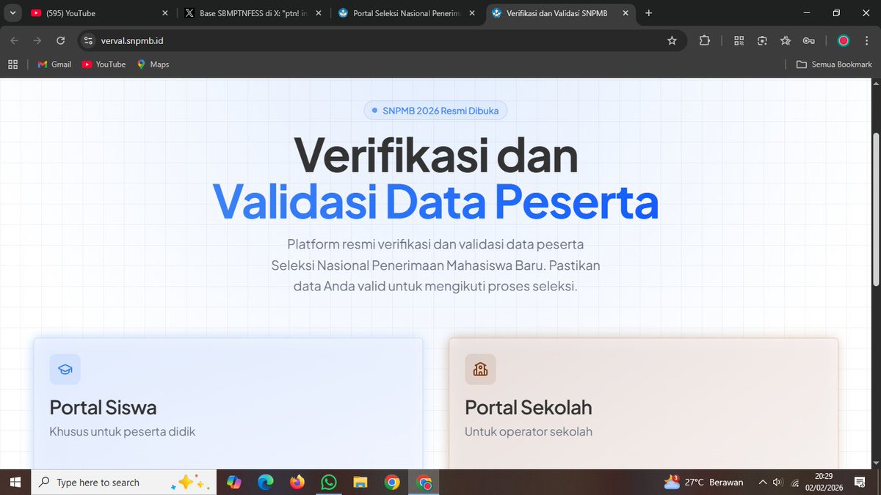Screen dimensions: 881x495
Task: Switch to the (595) YouTube tab
Action: point(99,13)
